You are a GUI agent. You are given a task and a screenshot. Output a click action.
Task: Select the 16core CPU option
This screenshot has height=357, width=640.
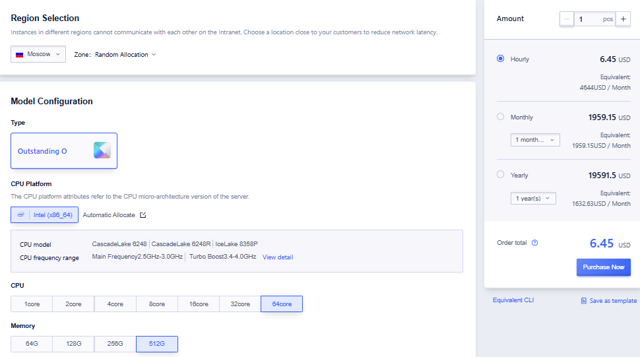click(199, 304)
